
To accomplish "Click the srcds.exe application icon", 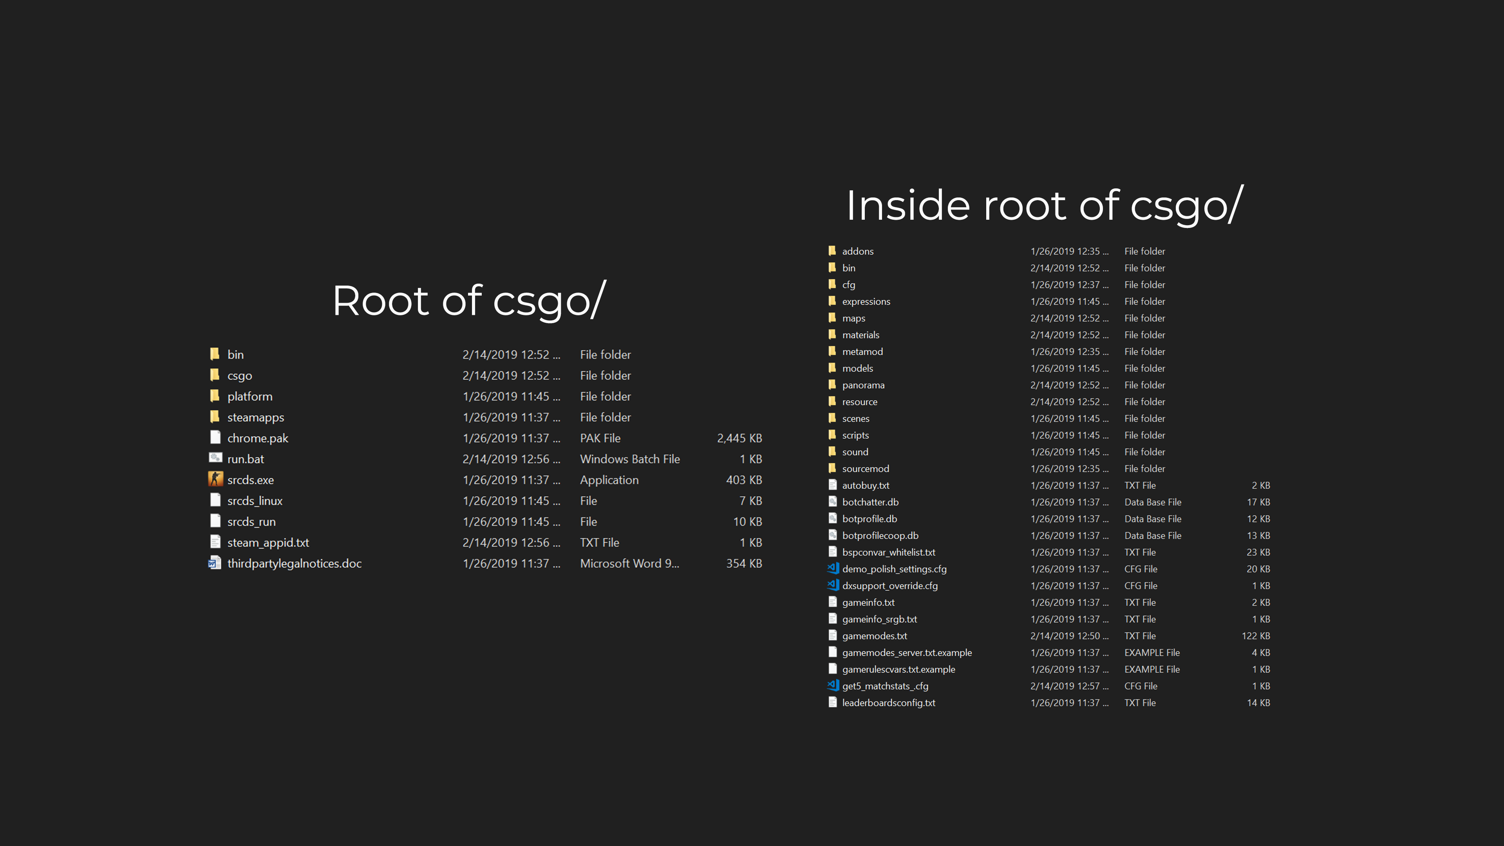I will click(215, 479).
